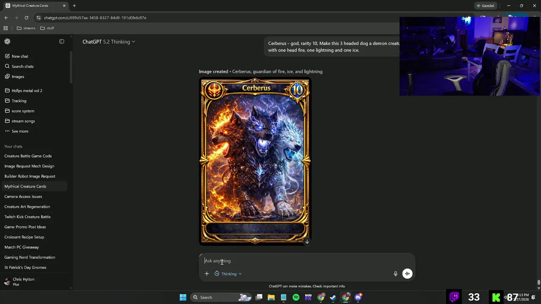Click the sidebar scrollbar
Viewport: 541px width, 304px height.
coord(71,68)
